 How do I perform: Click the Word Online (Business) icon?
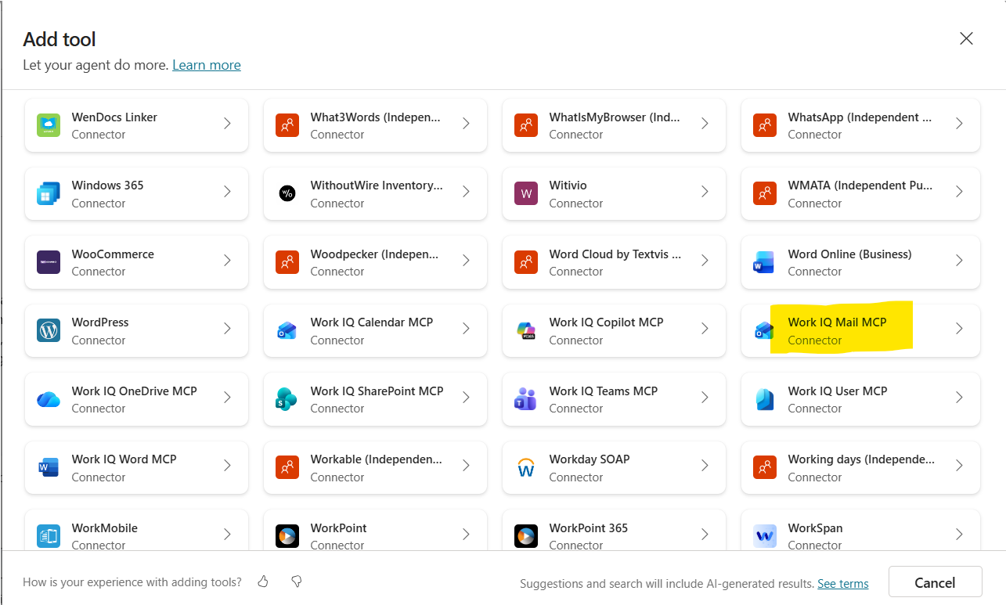(x=765, y=262)
